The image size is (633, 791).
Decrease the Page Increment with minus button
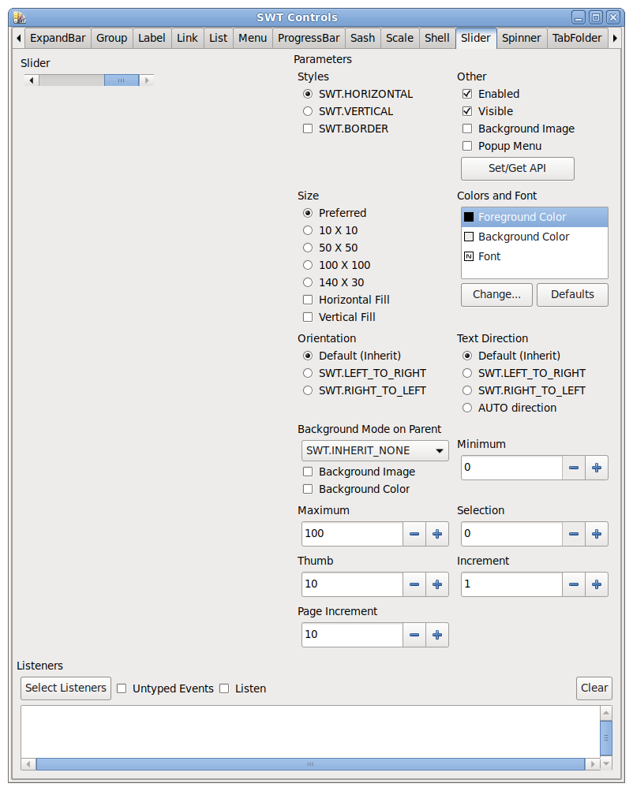tap(414, 635)
